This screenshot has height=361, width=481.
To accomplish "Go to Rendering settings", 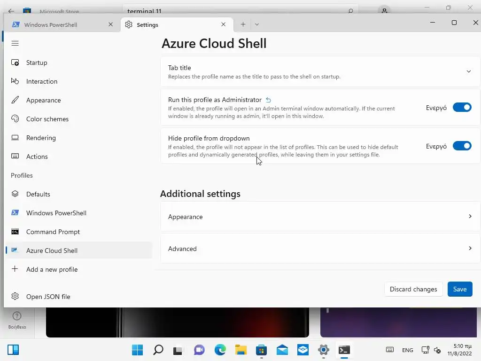I will [78, 138].
